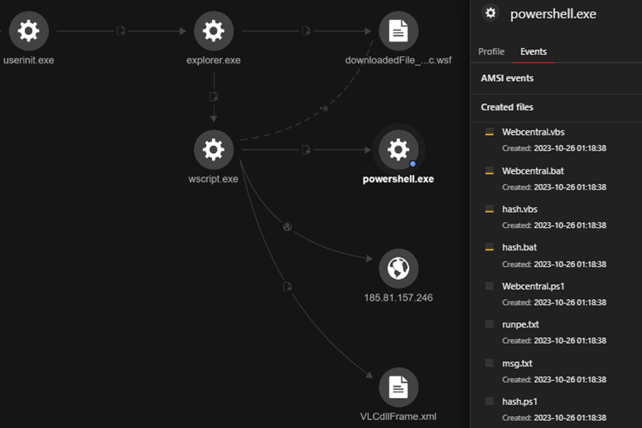Select the powershell.exe process node

click(398, 150)
